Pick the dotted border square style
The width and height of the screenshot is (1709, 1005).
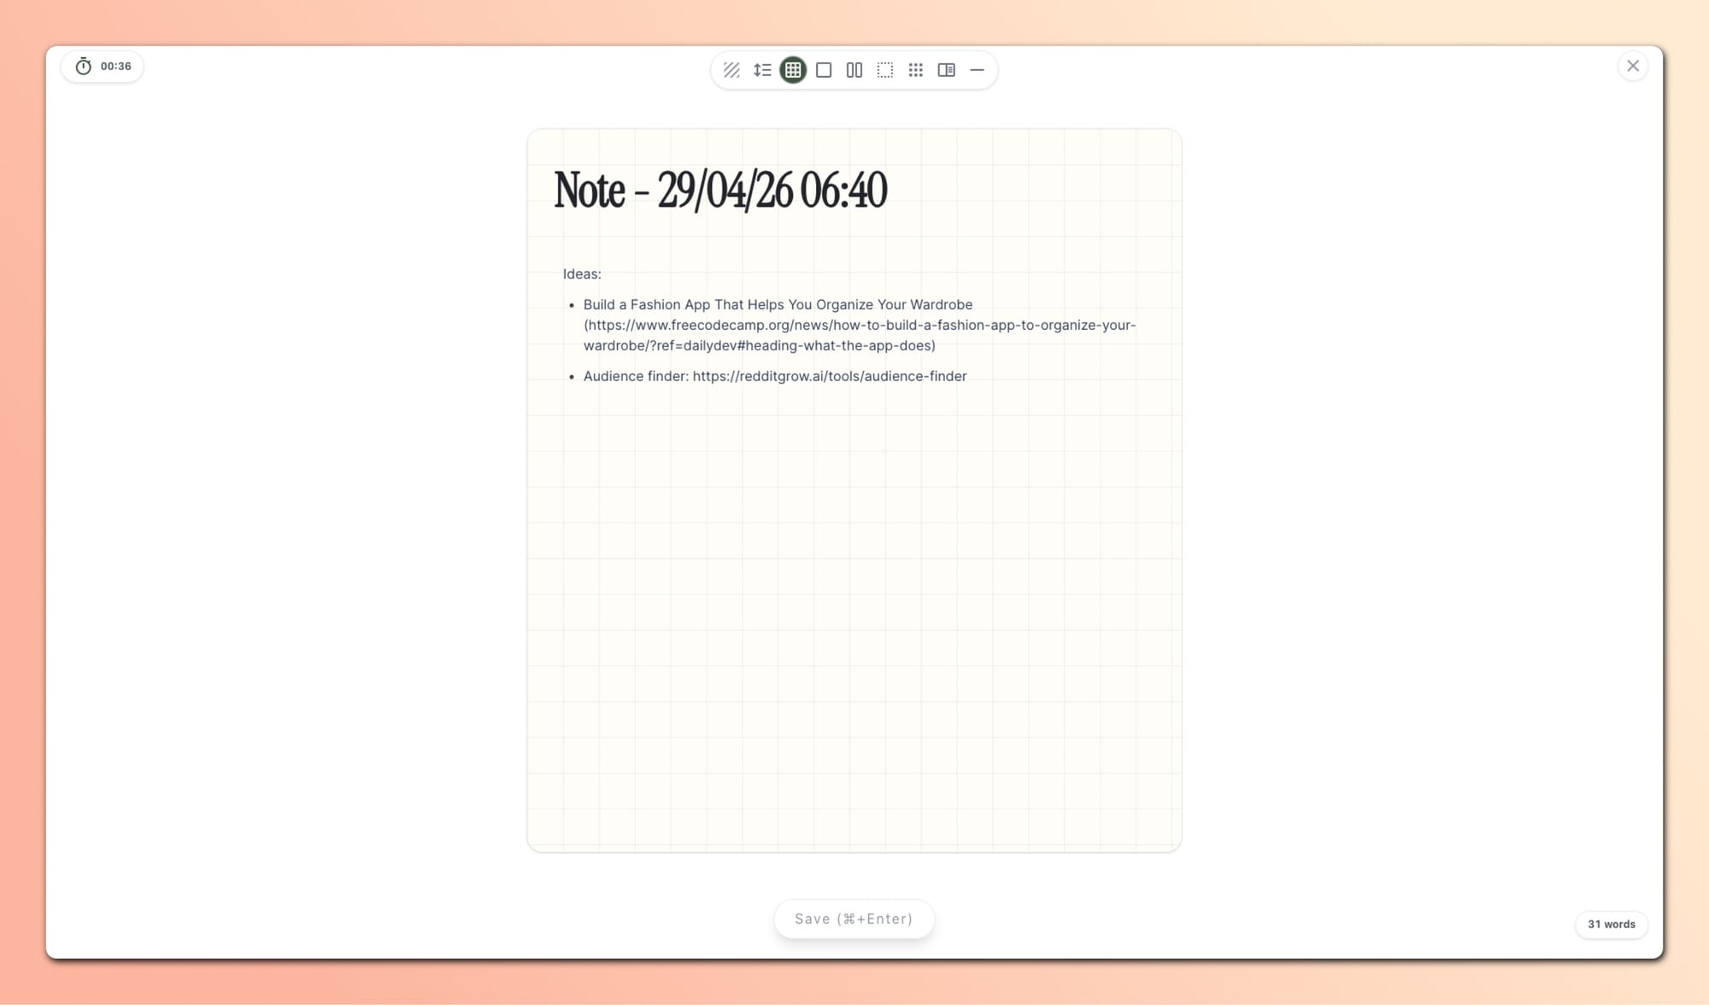pyautogui.click(x=885, y=70)
